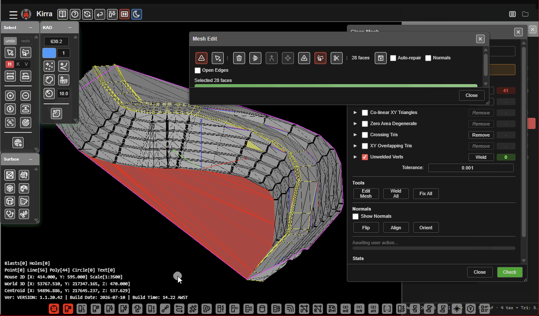Expand the Crossing Tris row

point(355,135)
